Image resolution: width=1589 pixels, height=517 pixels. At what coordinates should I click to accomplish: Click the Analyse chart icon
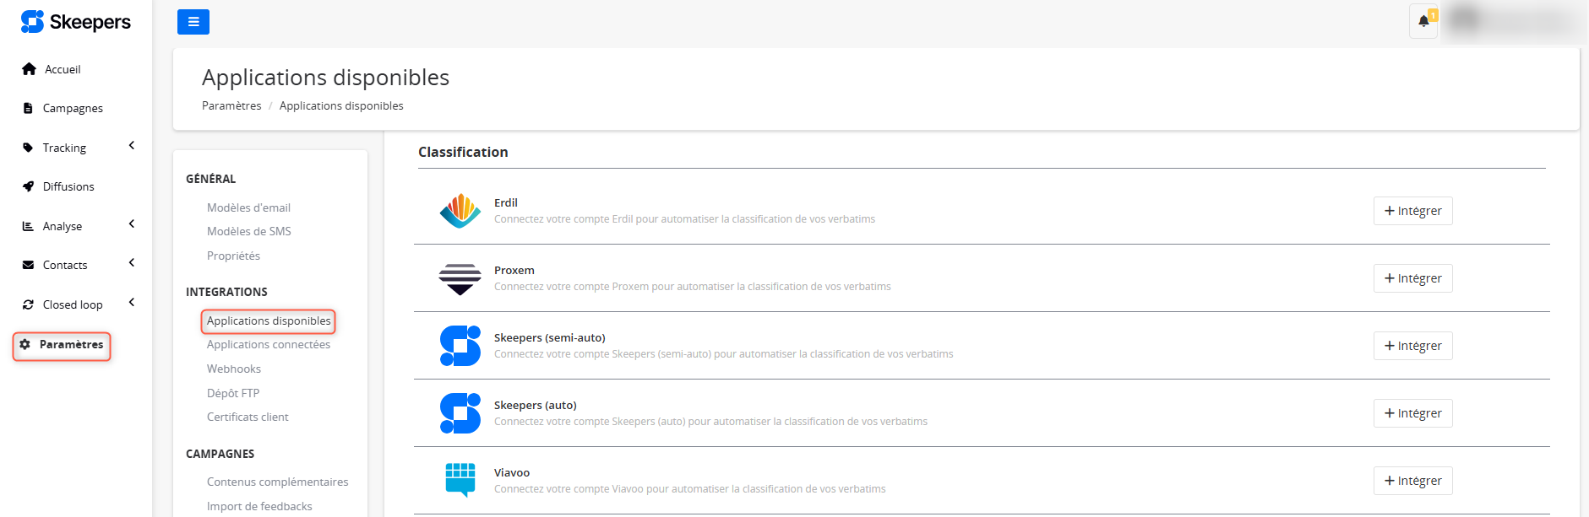[28, 226]
